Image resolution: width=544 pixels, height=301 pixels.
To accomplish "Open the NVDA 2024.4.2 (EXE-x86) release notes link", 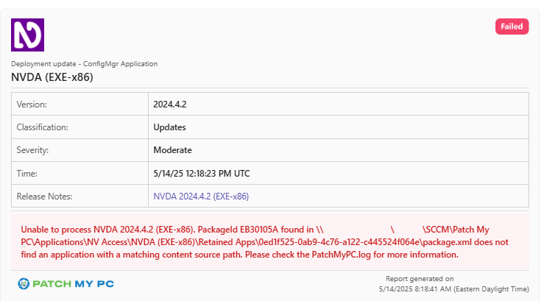I will [x=201, y=196].
